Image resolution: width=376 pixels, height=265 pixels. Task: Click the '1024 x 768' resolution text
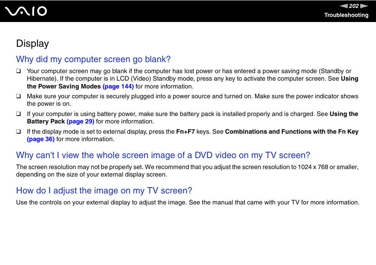[313, 167]
